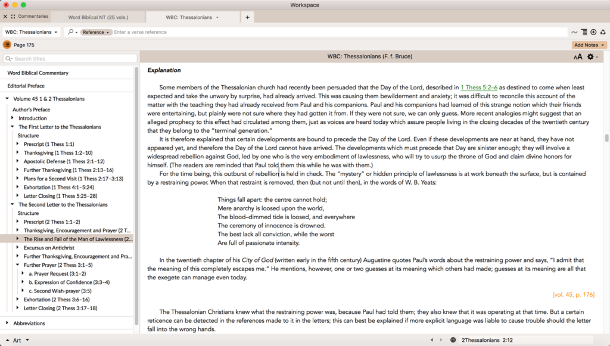Collapse the Volume 45 1 & 2 Thessalonians section

[x=7, y=98]
